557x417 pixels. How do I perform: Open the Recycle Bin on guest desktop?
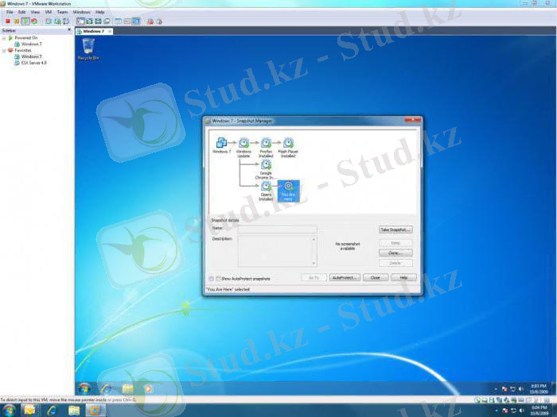(x=88, y=47)
